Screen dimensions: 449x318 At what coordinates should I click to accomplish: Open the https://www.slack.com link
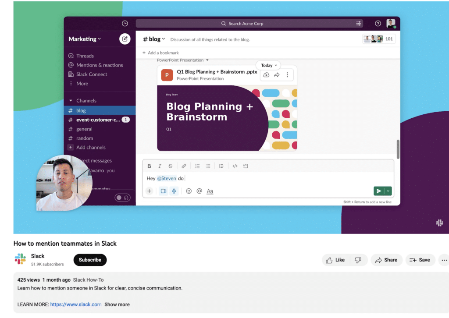pyautogui.click(x=76, y=304)
